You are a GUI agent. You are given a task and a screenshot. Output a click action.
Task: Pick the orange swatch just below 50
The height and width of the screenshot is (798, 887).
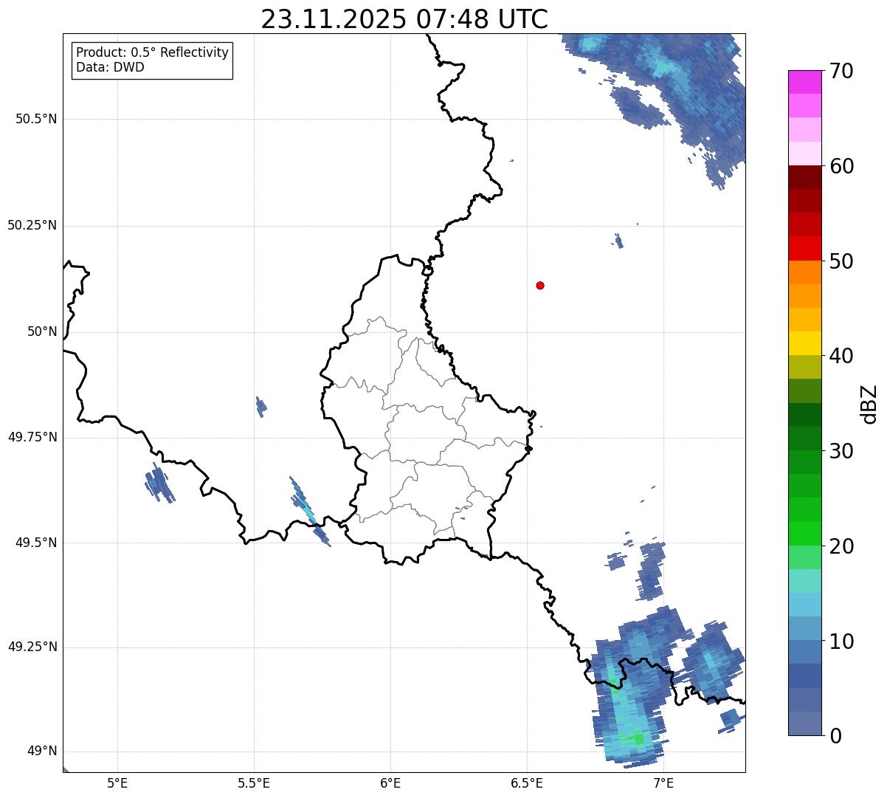tap(804, 272)
